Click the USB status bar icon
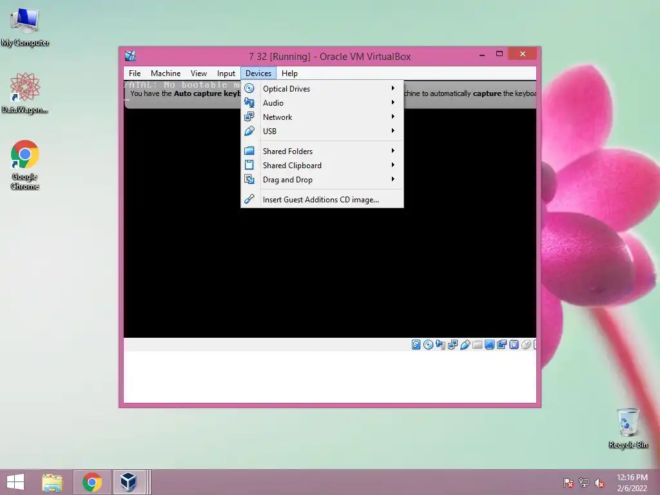 pyautogui.click(x=465, y=345)
